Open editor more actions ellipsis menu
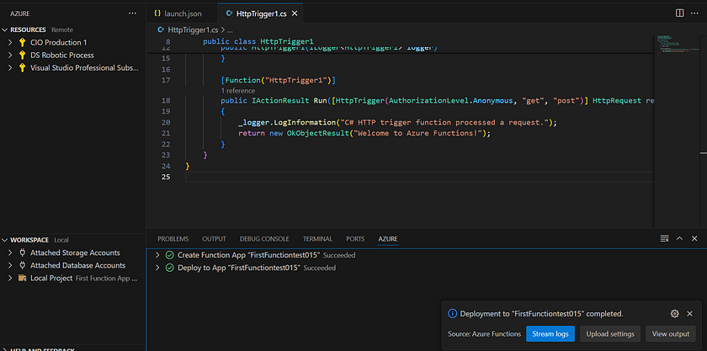Image resolution: width=707 pixels, height=351 pixels. click(695, 13)
